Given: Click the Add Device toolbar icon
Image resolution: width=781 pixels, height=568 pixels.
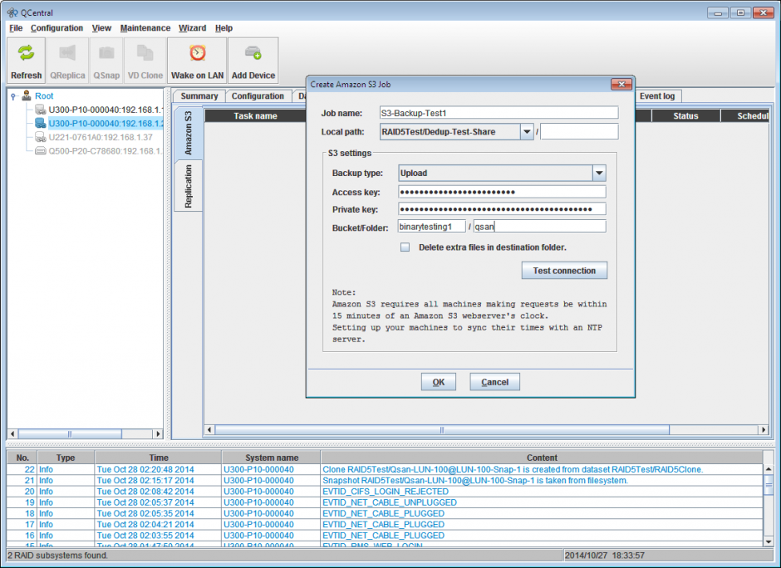Looking at the screenshot, I should tap(253, 53).
